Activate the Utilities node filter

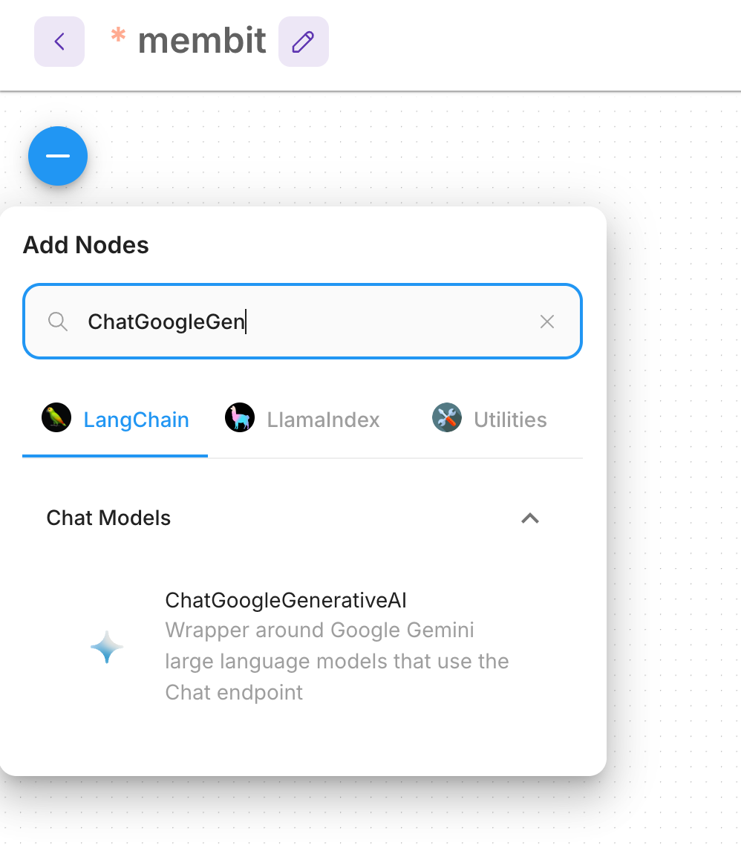(510, 419)
